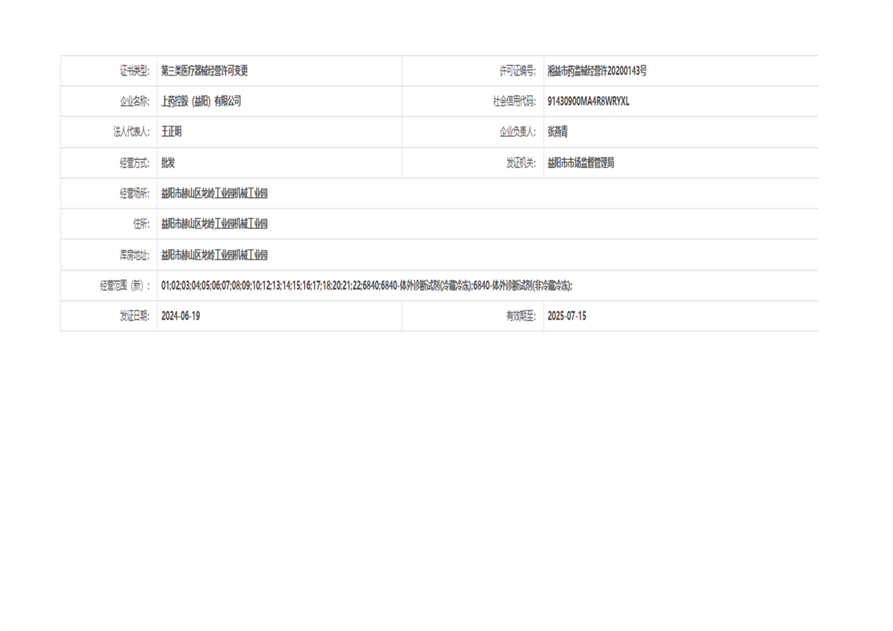The image size is (893, 631).
Task: Click legal representative name 王正明
Action: [x=171, y=132]
